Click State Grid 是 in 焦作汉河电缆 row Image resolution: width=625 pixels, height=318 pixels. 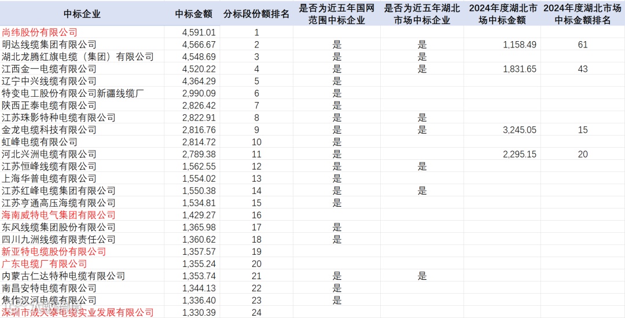point(337,300)
